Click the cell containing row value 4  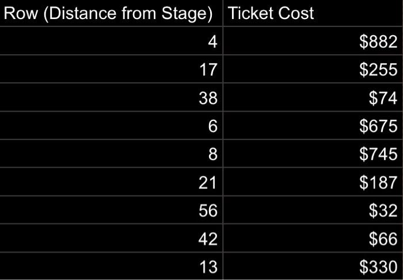(111, 40)
